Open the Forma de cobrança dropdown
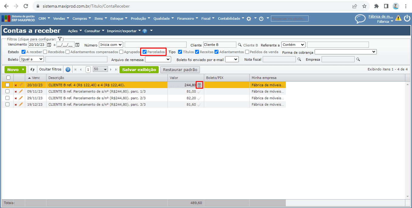 tap(346, 52)
